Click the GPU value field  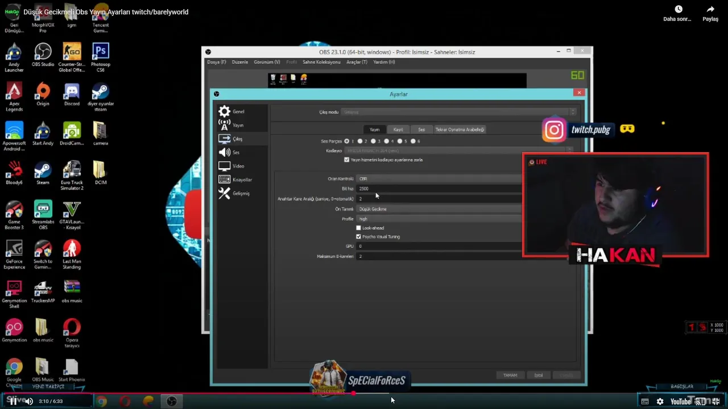[439, 246]
